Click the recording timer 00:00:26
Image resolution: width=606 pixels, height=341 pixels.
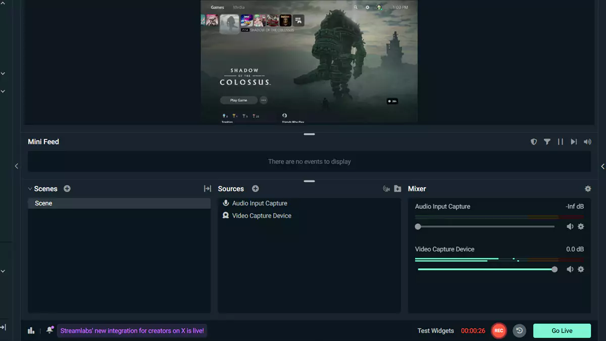[x=473, y=331]
